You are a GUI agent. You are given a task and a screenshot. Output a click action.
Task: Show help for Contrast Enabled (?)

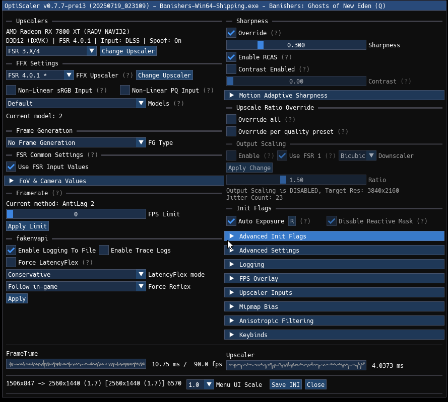point(304,69)
